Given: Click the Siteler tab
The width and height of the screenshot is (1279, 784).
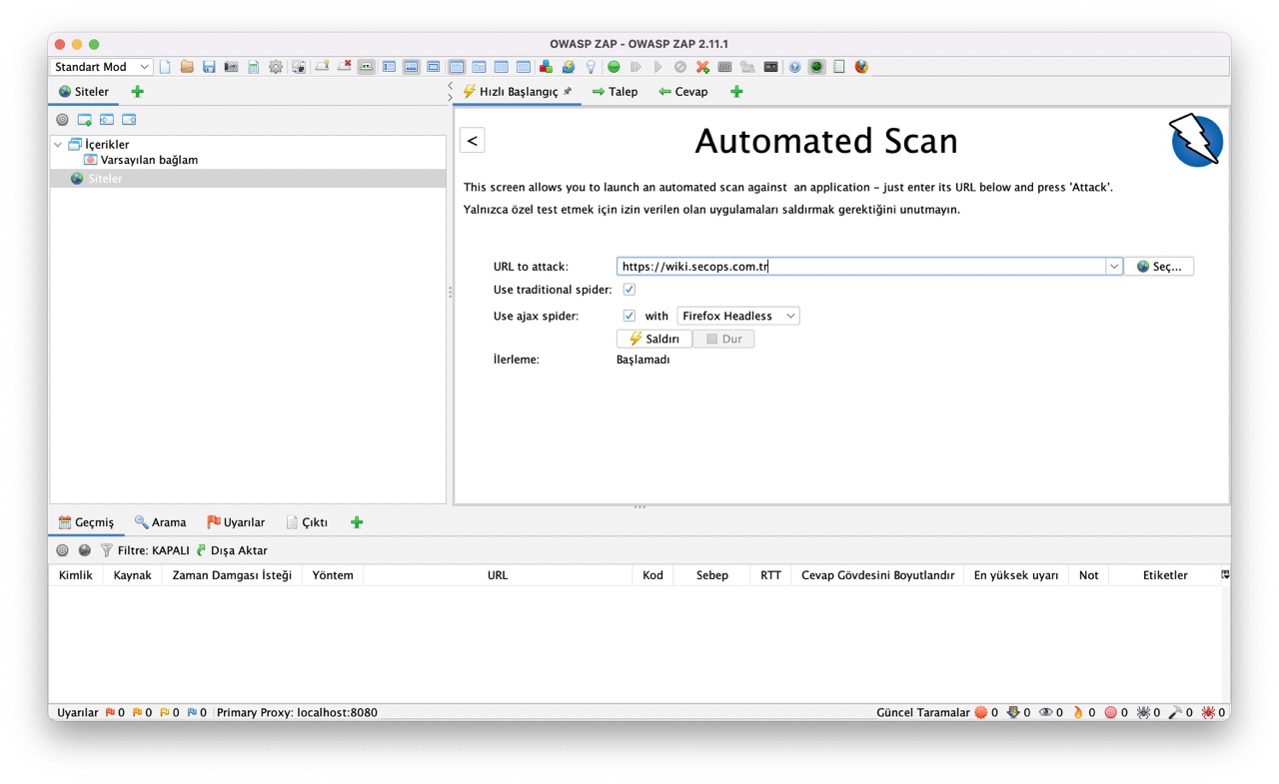Looking at the screenshot, I should click(x=84, y=91).
